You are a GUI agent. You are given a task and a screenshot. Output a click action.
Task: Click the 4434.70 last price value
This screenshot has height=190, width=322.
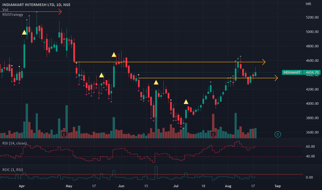312,72
